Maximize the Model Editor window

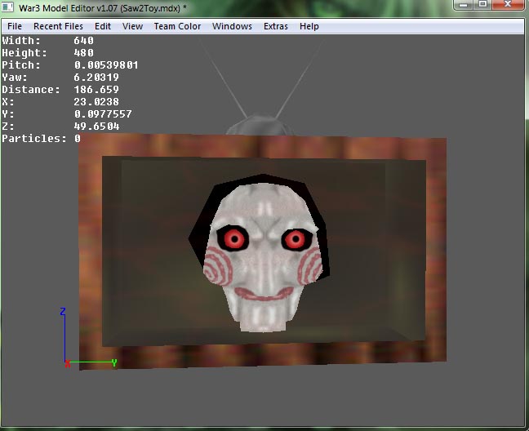(x=482, y=4)
